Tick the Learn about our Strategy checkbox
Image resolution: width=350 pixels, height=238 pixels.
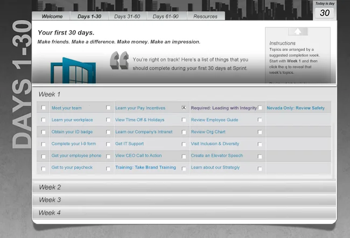184,169
